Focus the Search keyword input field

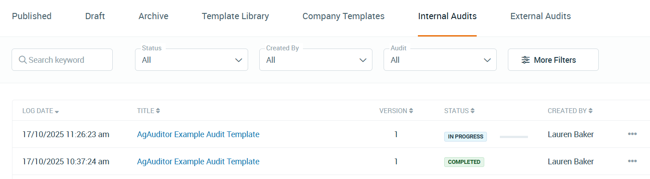[67, 60]
